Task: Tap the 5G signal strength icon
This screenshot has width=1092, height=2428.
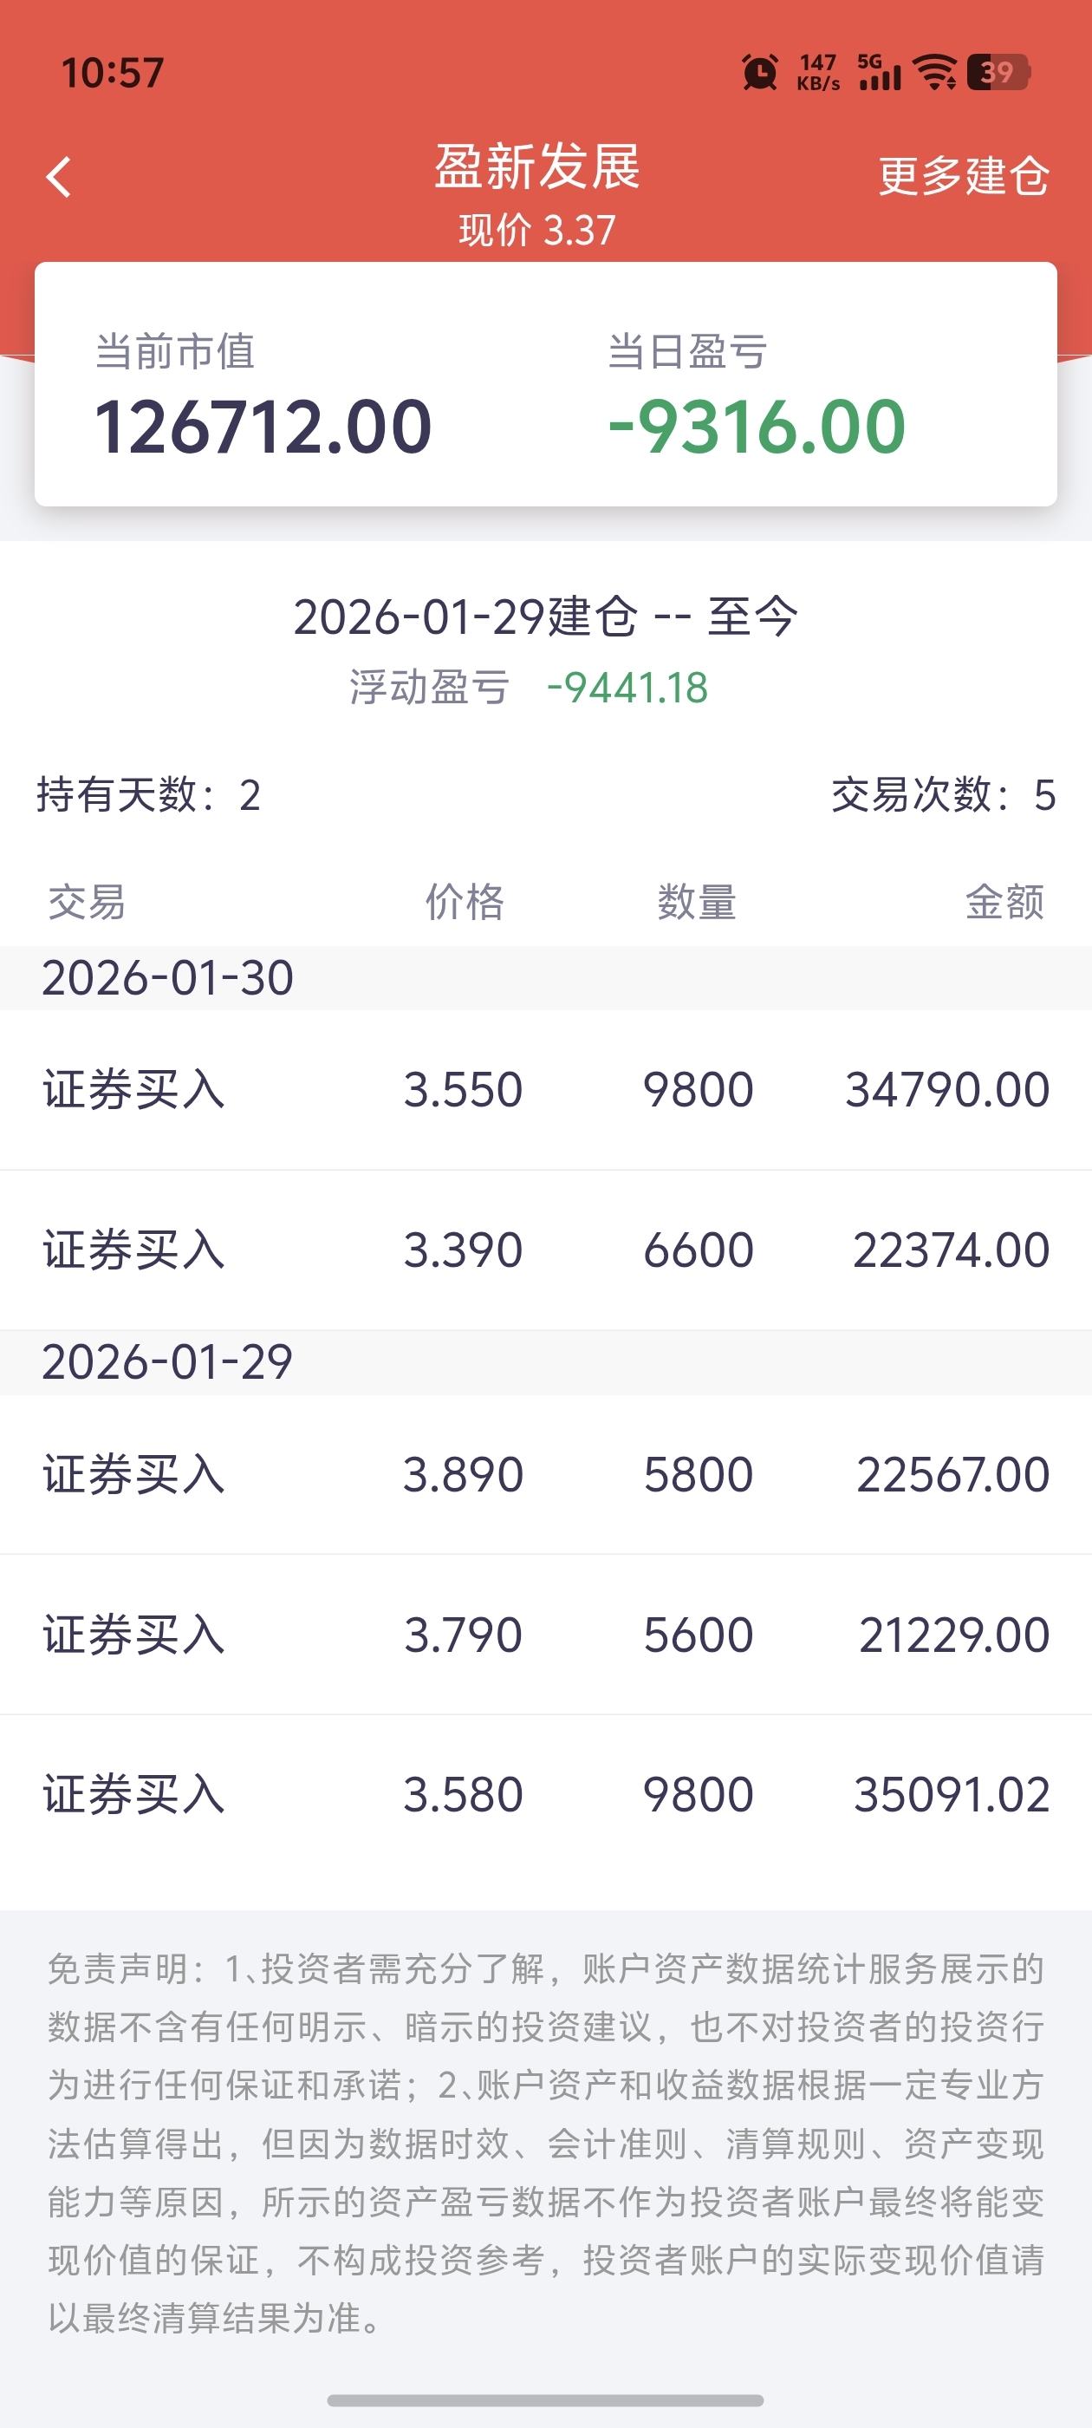Action: tap(879, 72)
